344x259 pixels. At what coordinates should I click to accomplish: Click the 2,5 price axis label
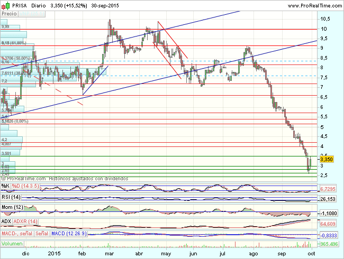(x=323, y=175)
